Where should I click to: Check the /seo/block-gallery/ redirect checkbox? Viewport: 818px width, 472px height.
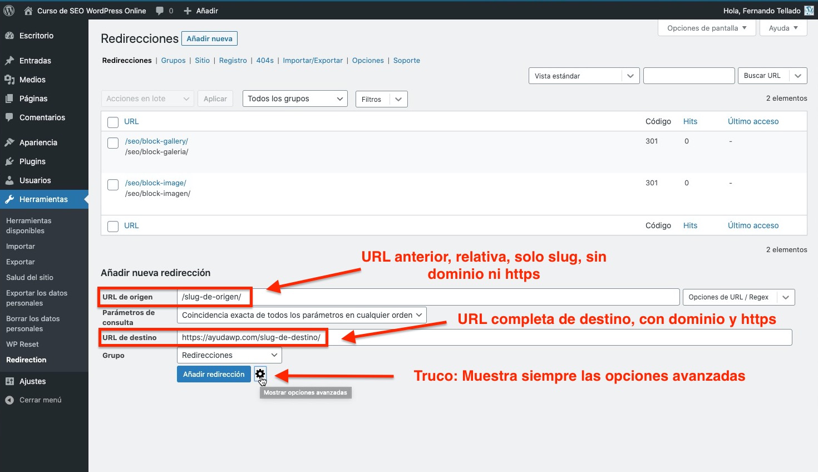click(113, 143)
